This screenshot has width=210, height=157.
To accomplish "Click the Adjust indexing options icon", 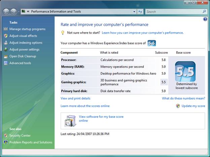I will (x=6, y=43).
